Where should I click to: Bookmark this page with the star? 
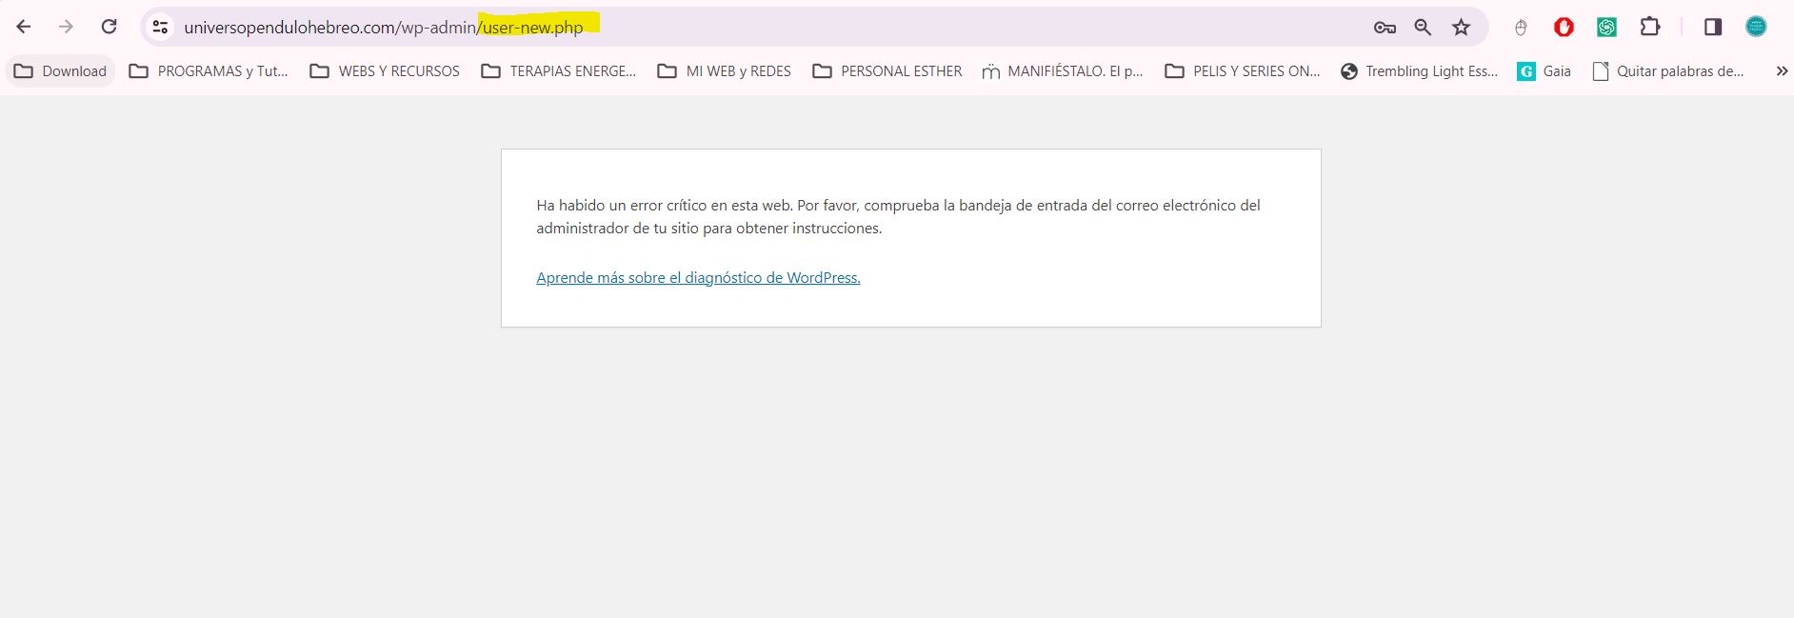pos(1461,28)
